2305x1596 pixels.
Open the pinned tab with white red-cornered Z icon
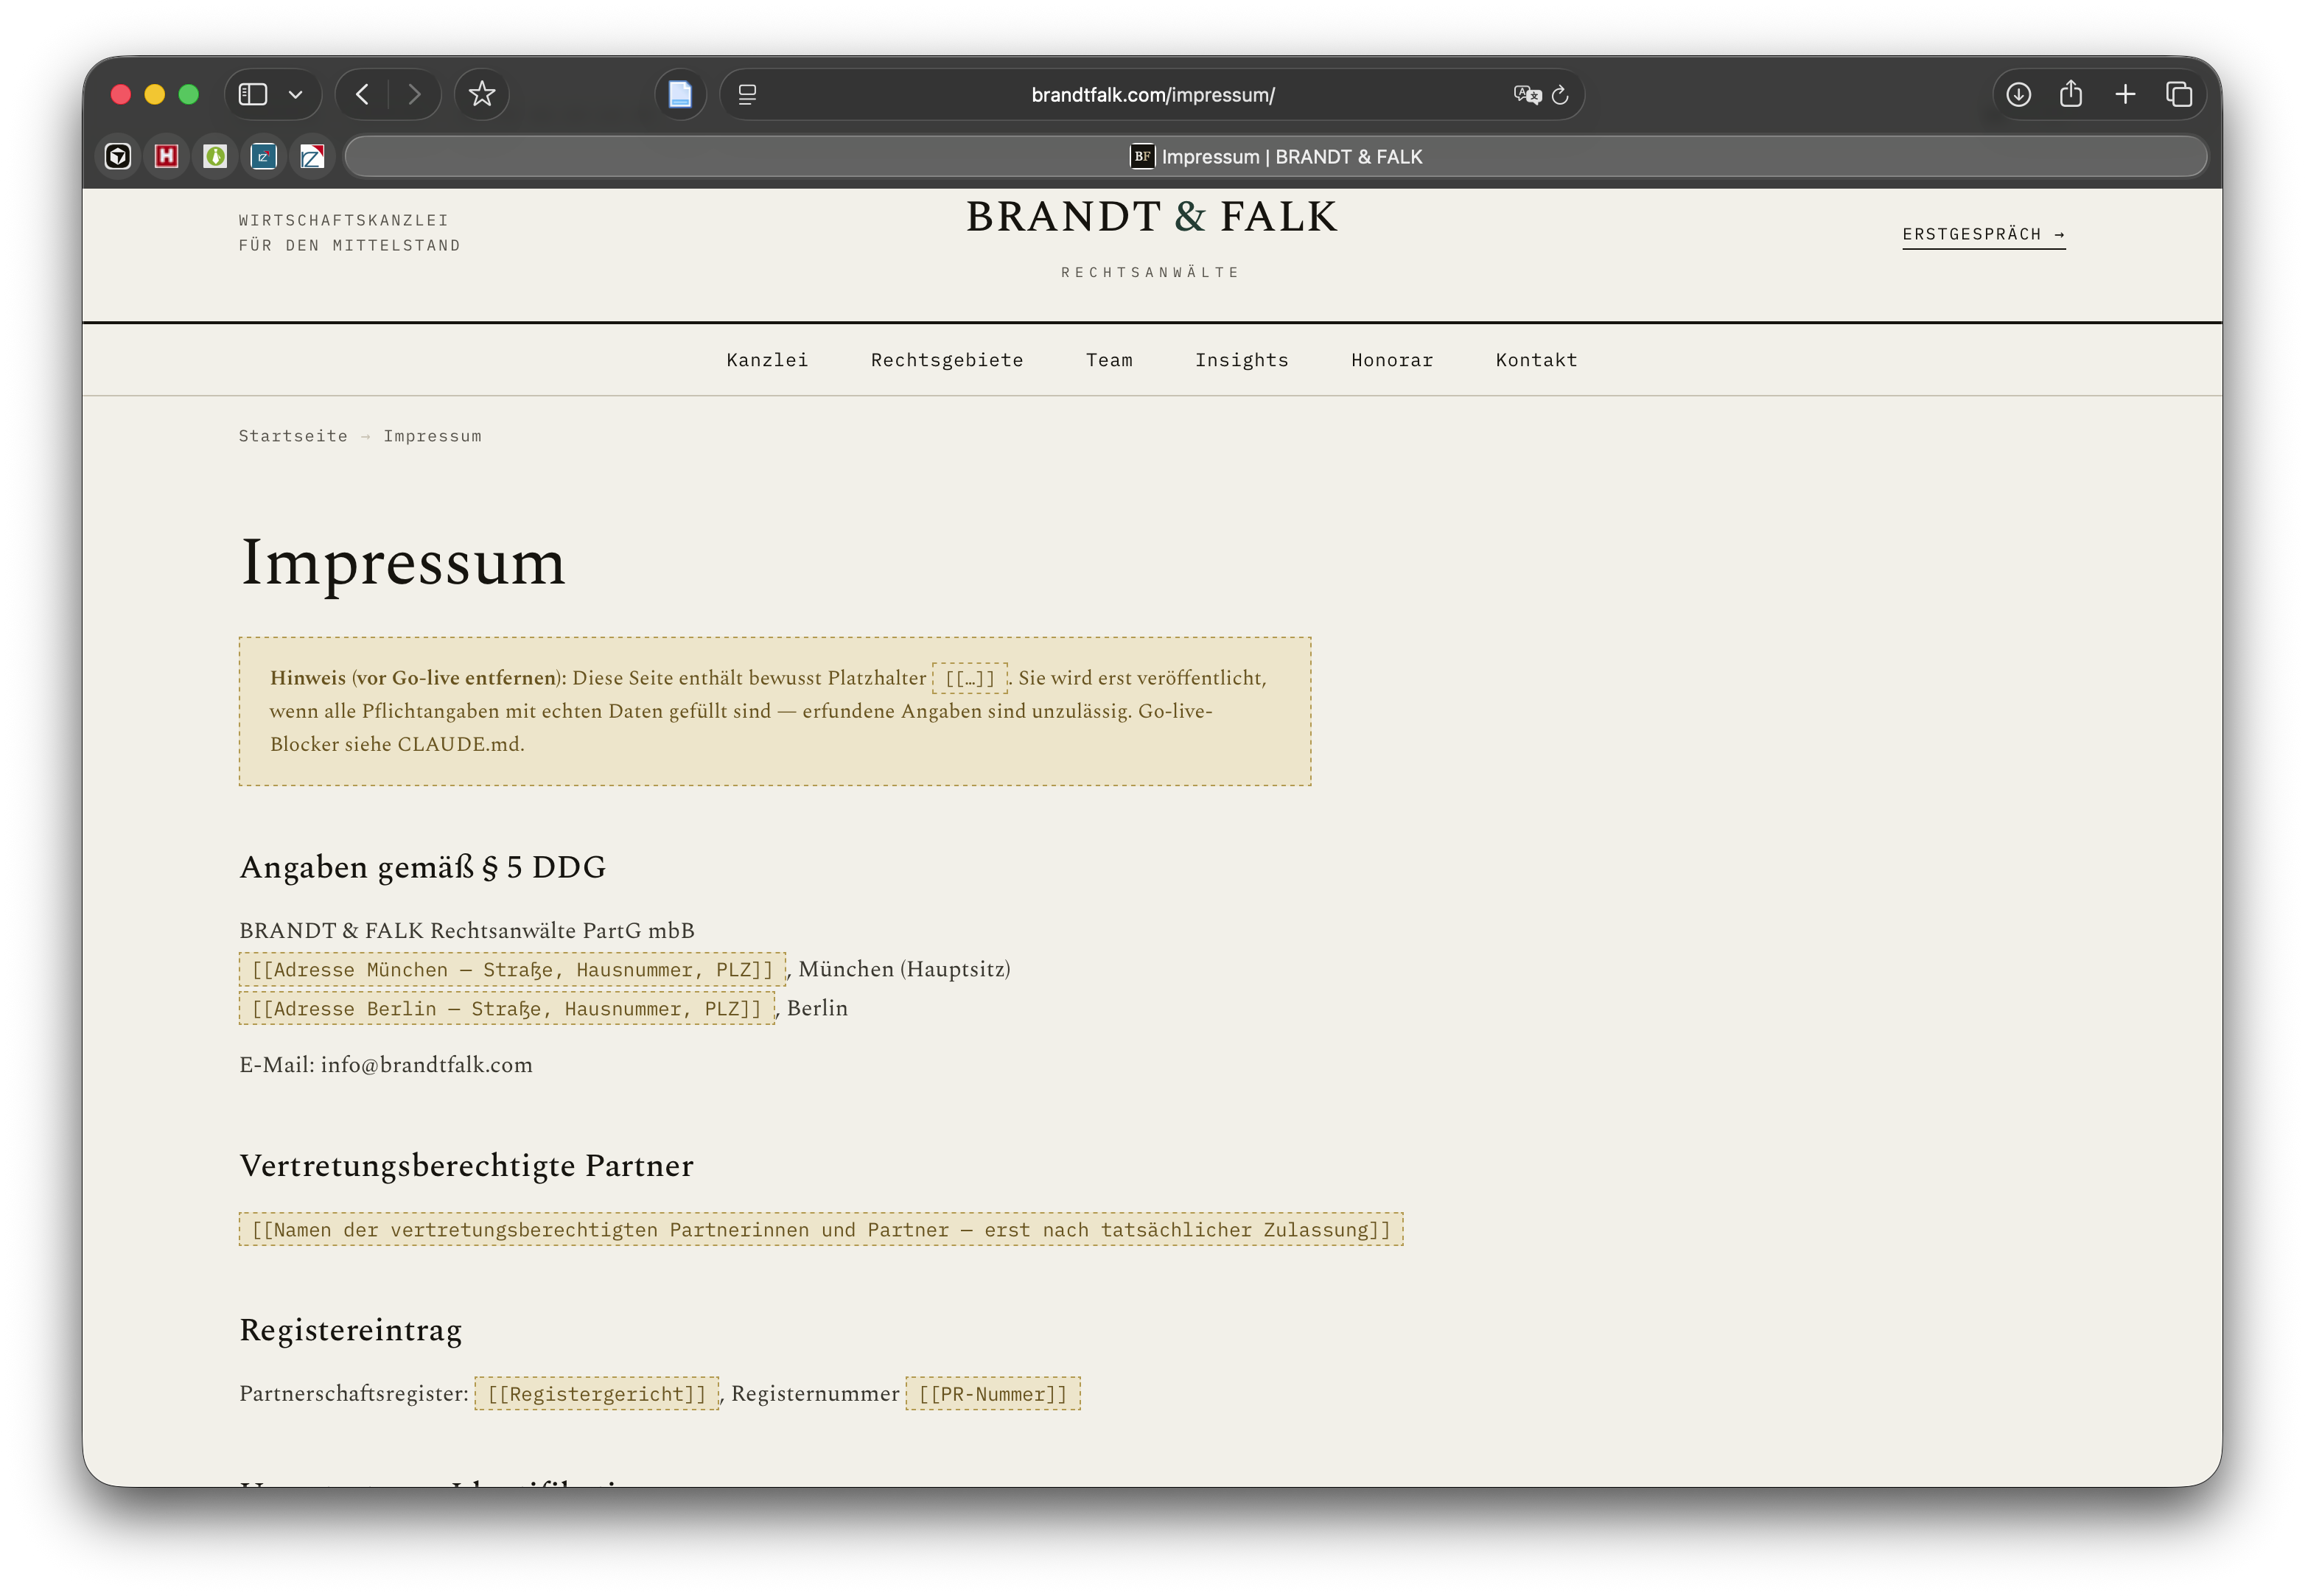[x=312, y=156]
